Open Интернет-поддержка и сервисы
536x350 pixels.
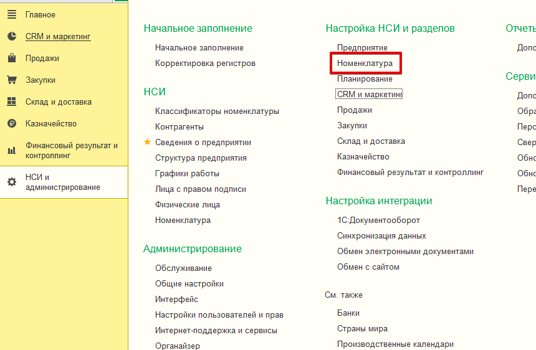[216, 331]
